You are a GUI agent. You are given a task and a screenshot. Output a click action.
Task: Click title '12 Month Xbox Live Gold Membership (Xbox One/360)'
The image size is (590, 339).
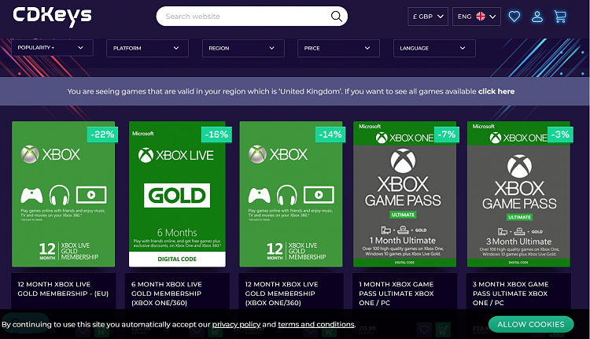point(282,293)
